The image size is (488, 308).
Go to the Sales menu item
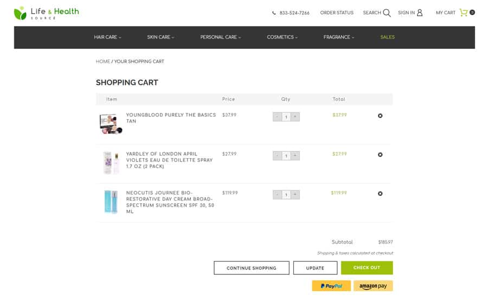tap(387, 37)
